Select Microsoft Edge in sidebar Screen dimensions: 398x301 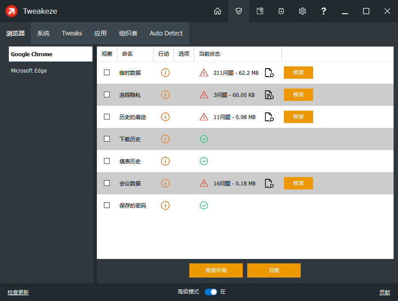(50, 71)
